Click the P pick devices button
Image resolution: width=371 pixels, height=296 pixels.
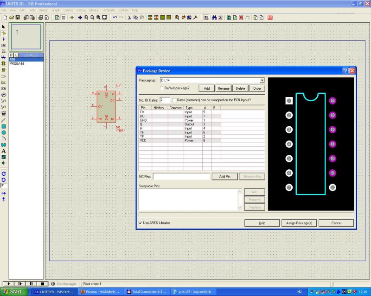tap(11, 55)
